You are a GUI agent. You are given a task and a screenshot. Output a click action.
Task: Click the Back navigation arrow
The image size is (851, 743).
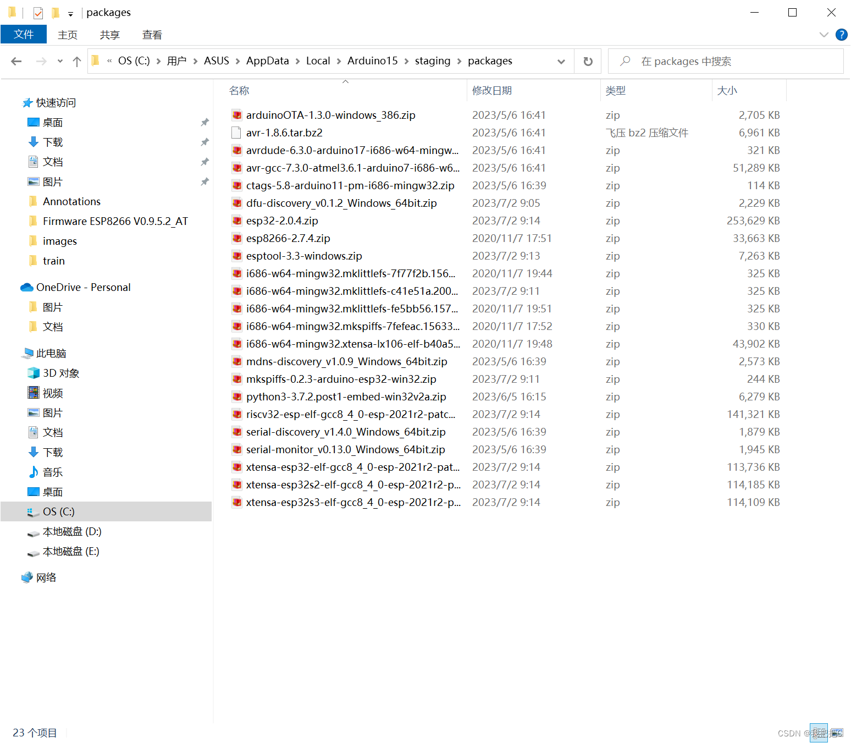pyautogui.click(x=16, y=61)
